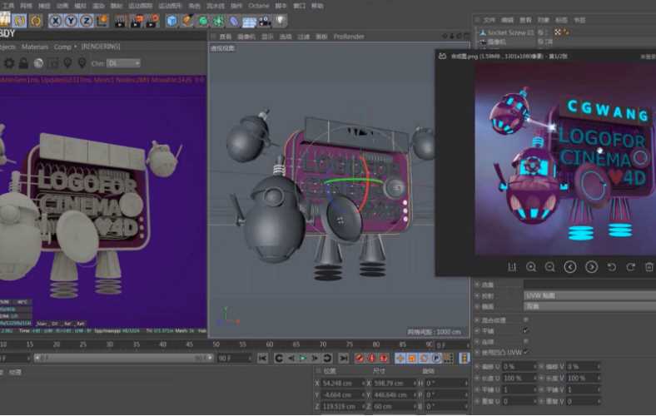The width and height of the screenshot is (656, 416).
Task: Toggle the X axis lock
Action: coord(55,21)
